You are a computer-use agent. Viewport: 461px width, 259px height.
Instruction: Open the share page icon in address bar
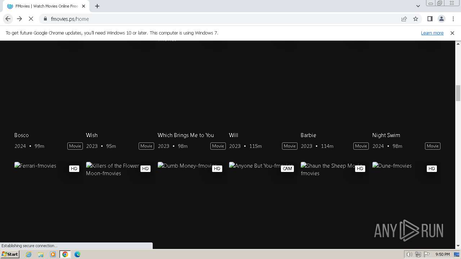tap(404, 19)
